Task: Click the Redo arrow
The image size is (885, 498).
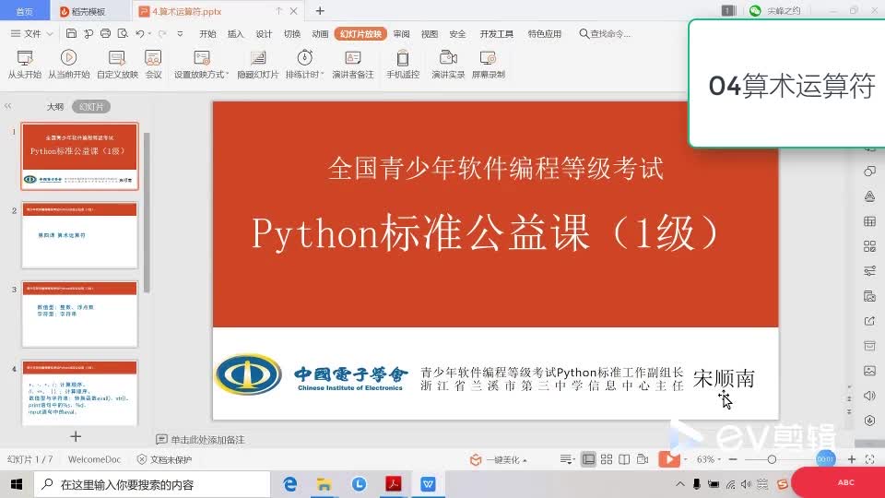Action: [162, 34]
